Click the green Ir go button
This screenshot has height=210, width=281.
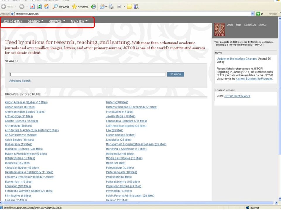[x=260, y=14]
